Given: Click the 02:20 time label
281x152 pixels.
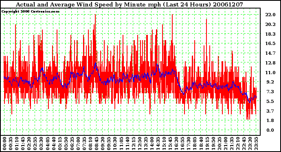Looking at the screenshot, I should (29, 143).
